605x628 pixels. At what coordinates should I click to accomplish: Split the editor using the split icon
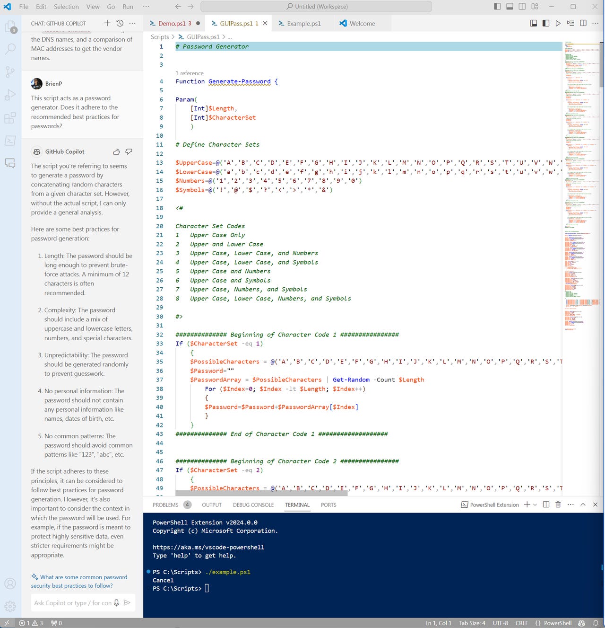[584, 23]
